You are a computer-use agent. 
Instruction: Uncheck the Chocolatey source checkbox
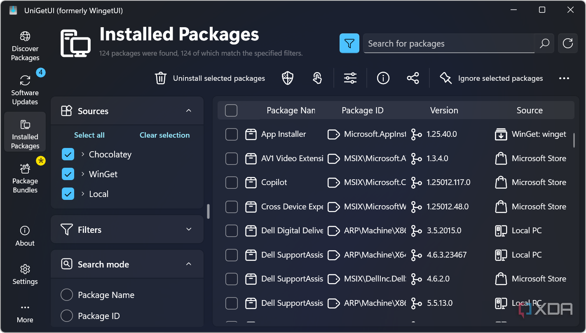[x=68, y=155]
